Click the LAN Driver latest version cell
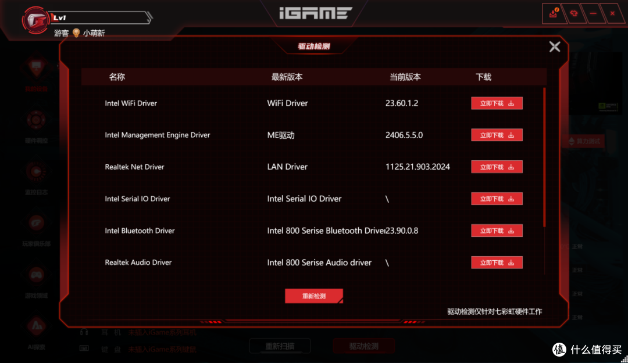628x363 pixels. click(x=287, y=167)
